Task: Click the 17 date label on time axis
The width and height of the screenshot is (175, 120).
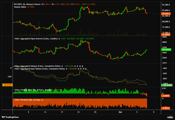Action: point(62,112)
